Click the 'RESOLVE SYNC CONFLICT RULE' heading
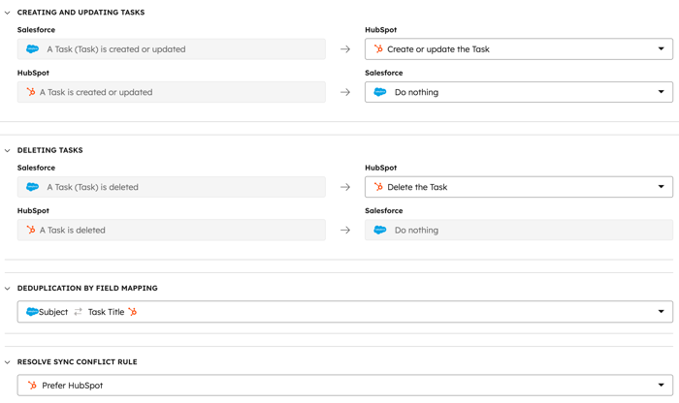The height and width of the screenshot is (403, 679). (77, 362)
